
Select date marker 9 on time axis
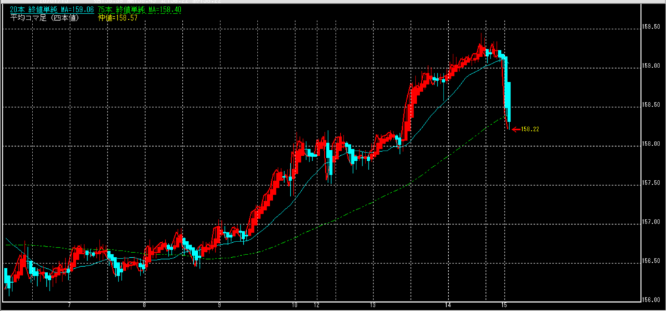tap(220, 305)
